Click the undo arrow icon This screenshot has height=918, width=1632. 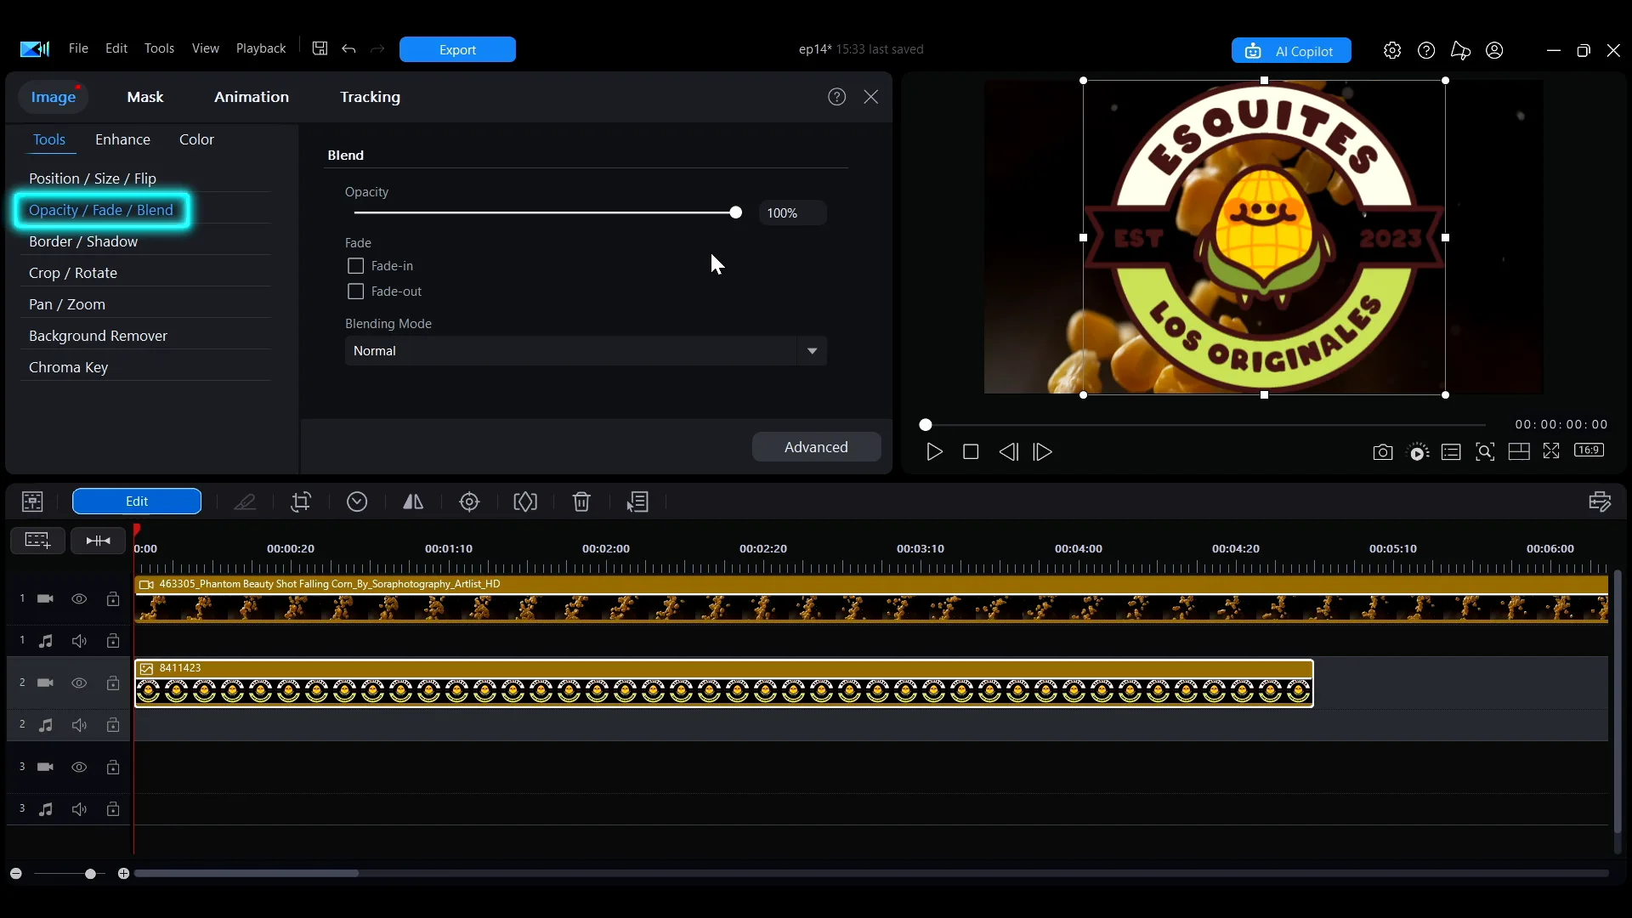tap(348, 48)
